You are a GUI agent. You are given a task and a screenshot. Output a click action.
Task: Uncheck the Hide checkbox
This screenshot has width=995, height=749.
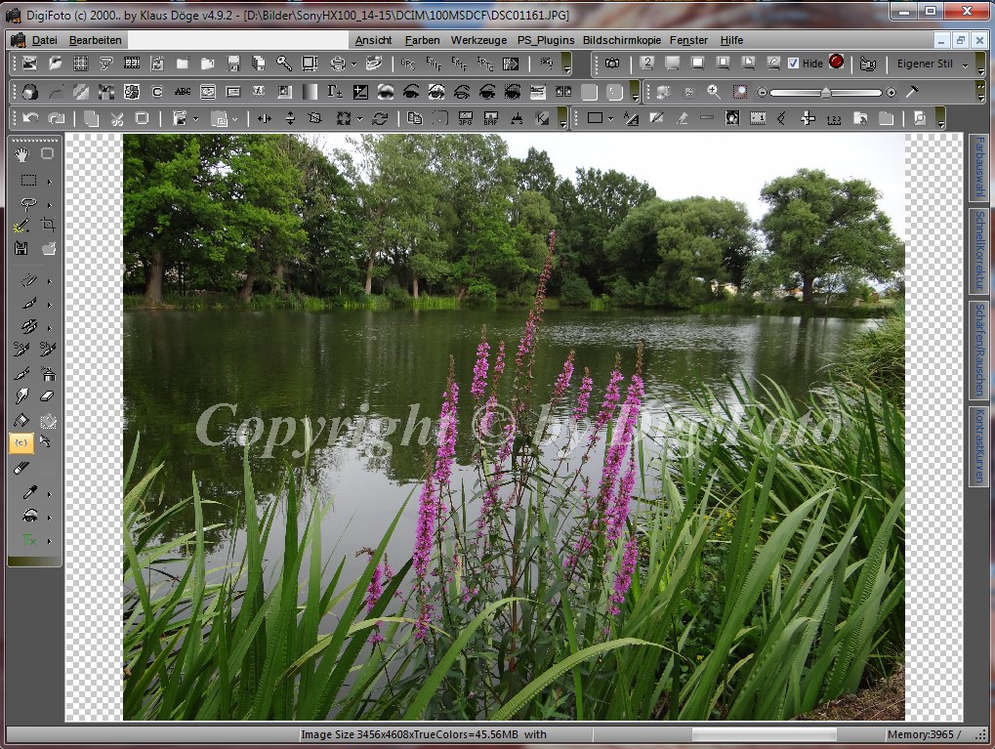pos(793,63)
